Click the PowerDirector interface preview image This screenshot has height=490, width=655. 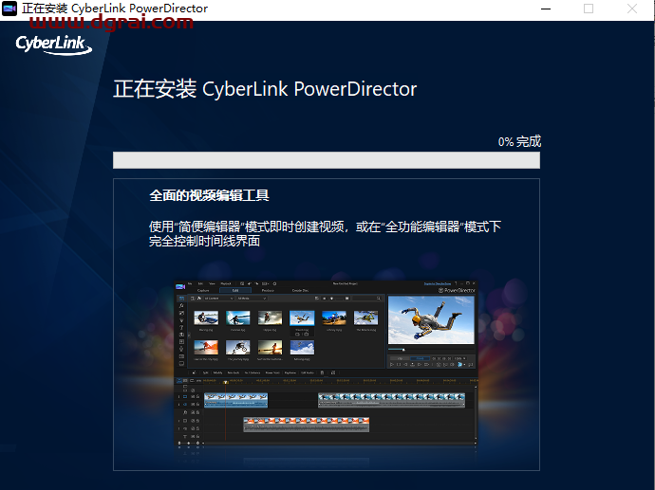click(326, 365)
